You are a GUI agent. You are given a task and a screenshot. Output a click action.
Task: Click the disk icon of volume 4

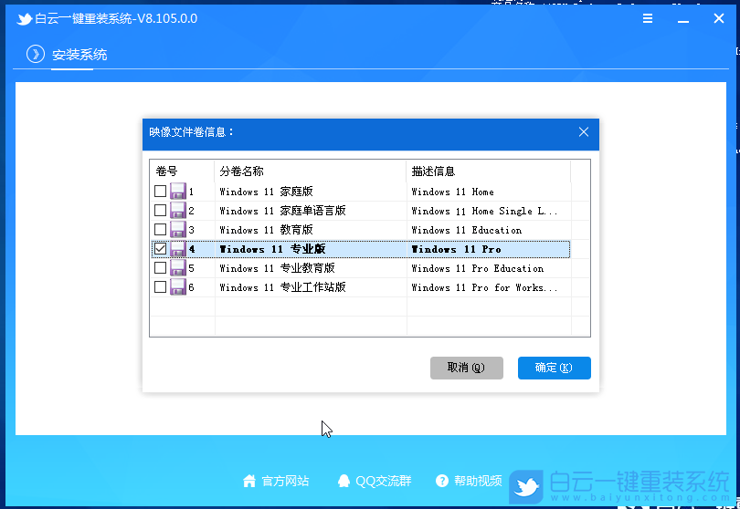click(178, 249)
